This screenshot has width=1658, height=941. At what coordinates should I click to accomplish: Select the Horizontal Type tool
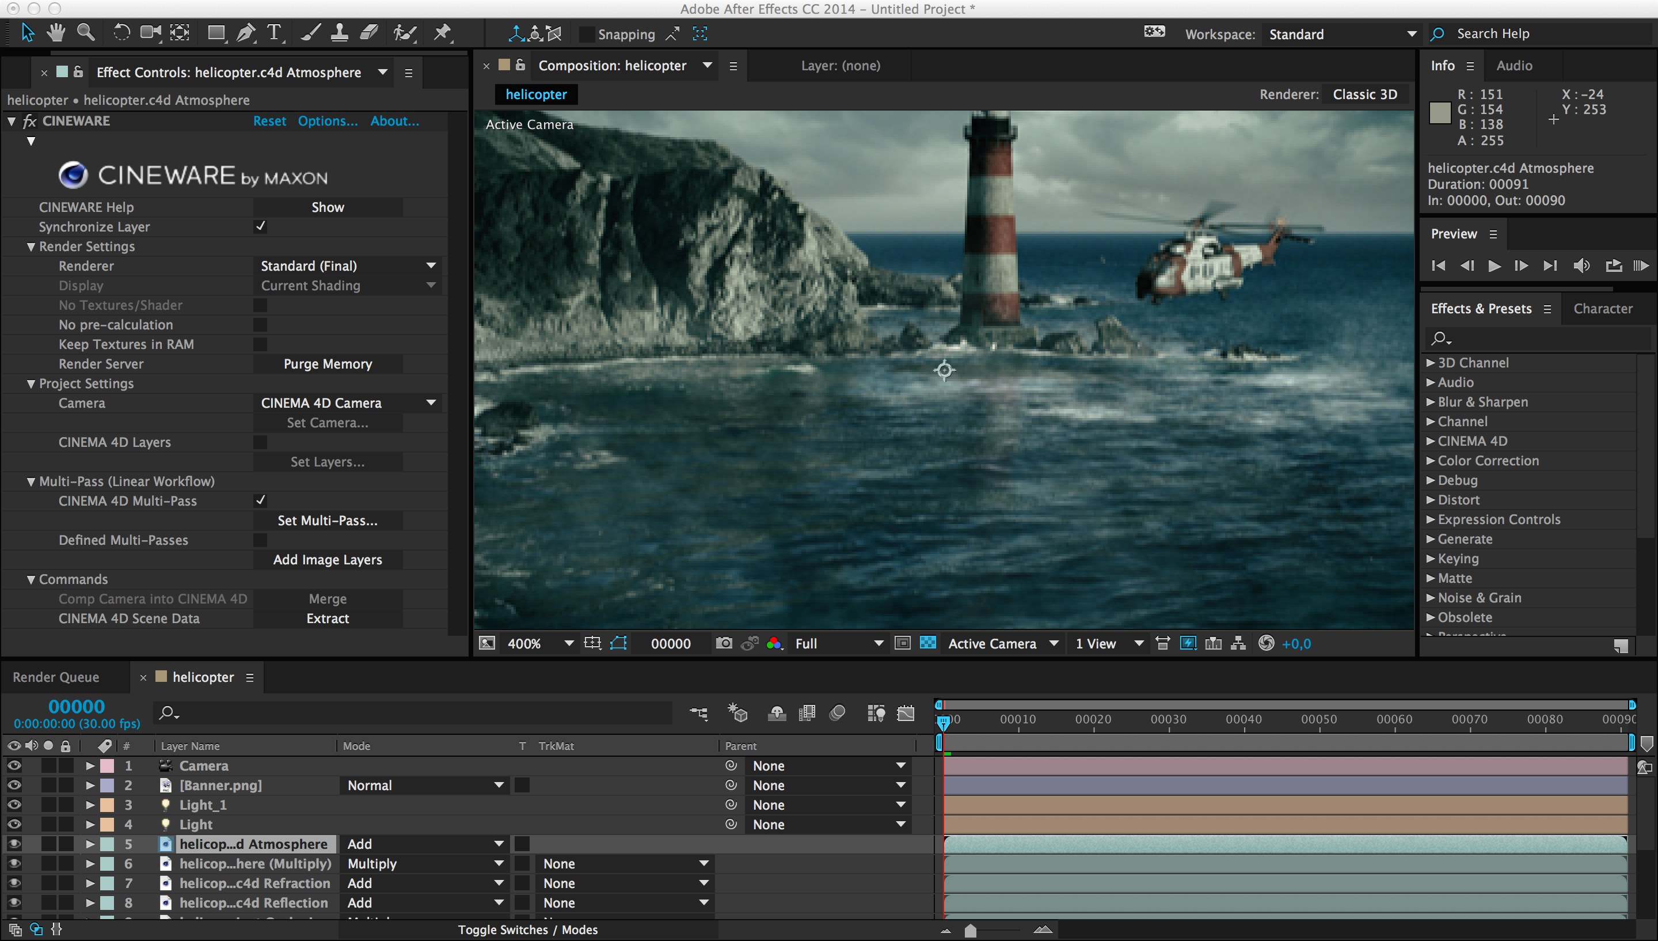[x=275, y=33]
